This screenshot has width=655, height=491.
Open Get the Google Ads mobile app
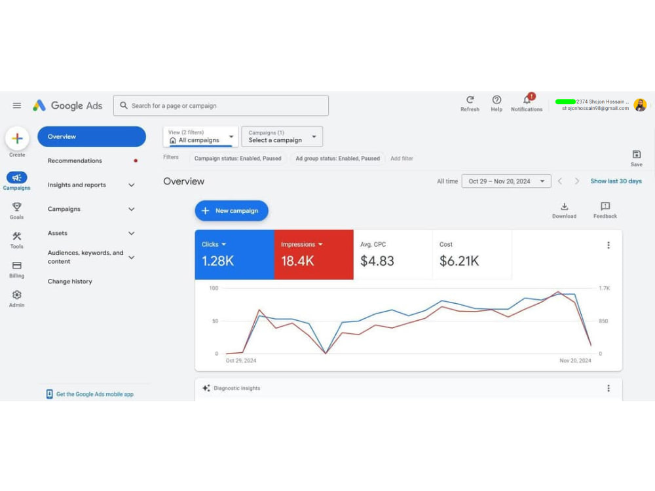(95, 394)
